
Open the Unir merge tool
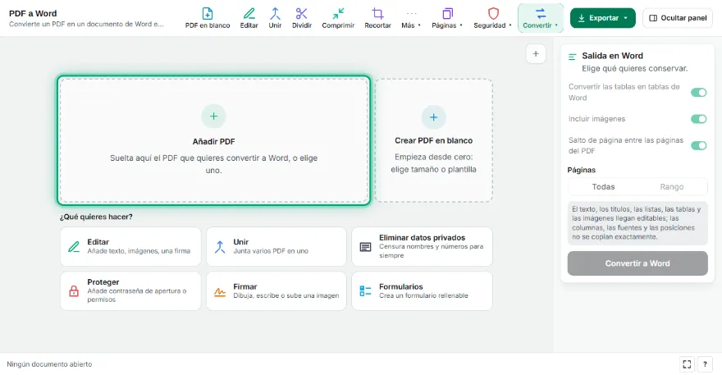[x=275, y=18]
